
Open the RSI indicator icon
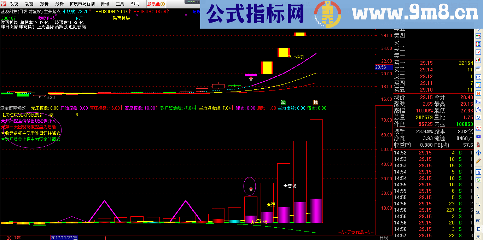click(x=480, y=137)
